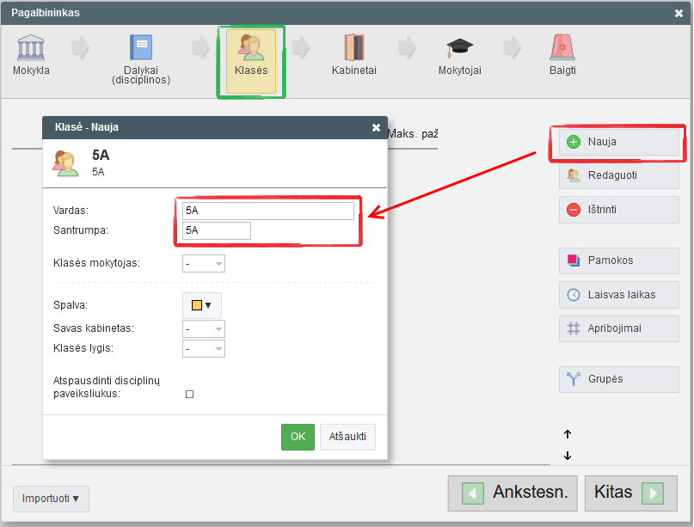
Task: Open the Savas kabinetas dropdown
Action: point(204,329)
